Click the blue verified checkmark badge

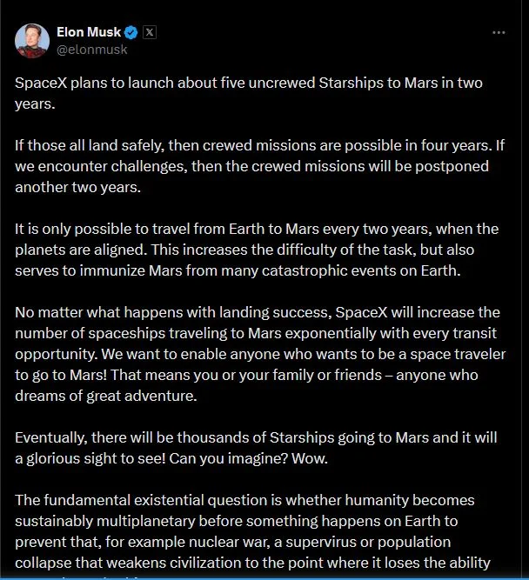click(131, 33)
